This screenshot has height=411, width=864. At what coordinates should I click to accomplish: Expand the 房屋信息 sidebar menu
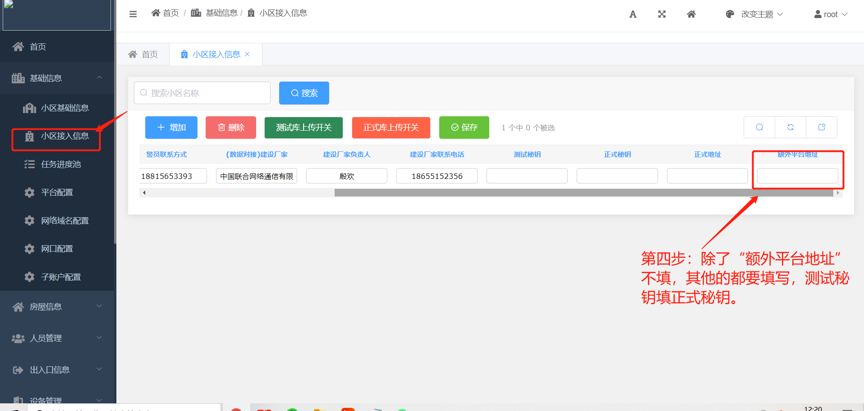pos(57,307)
